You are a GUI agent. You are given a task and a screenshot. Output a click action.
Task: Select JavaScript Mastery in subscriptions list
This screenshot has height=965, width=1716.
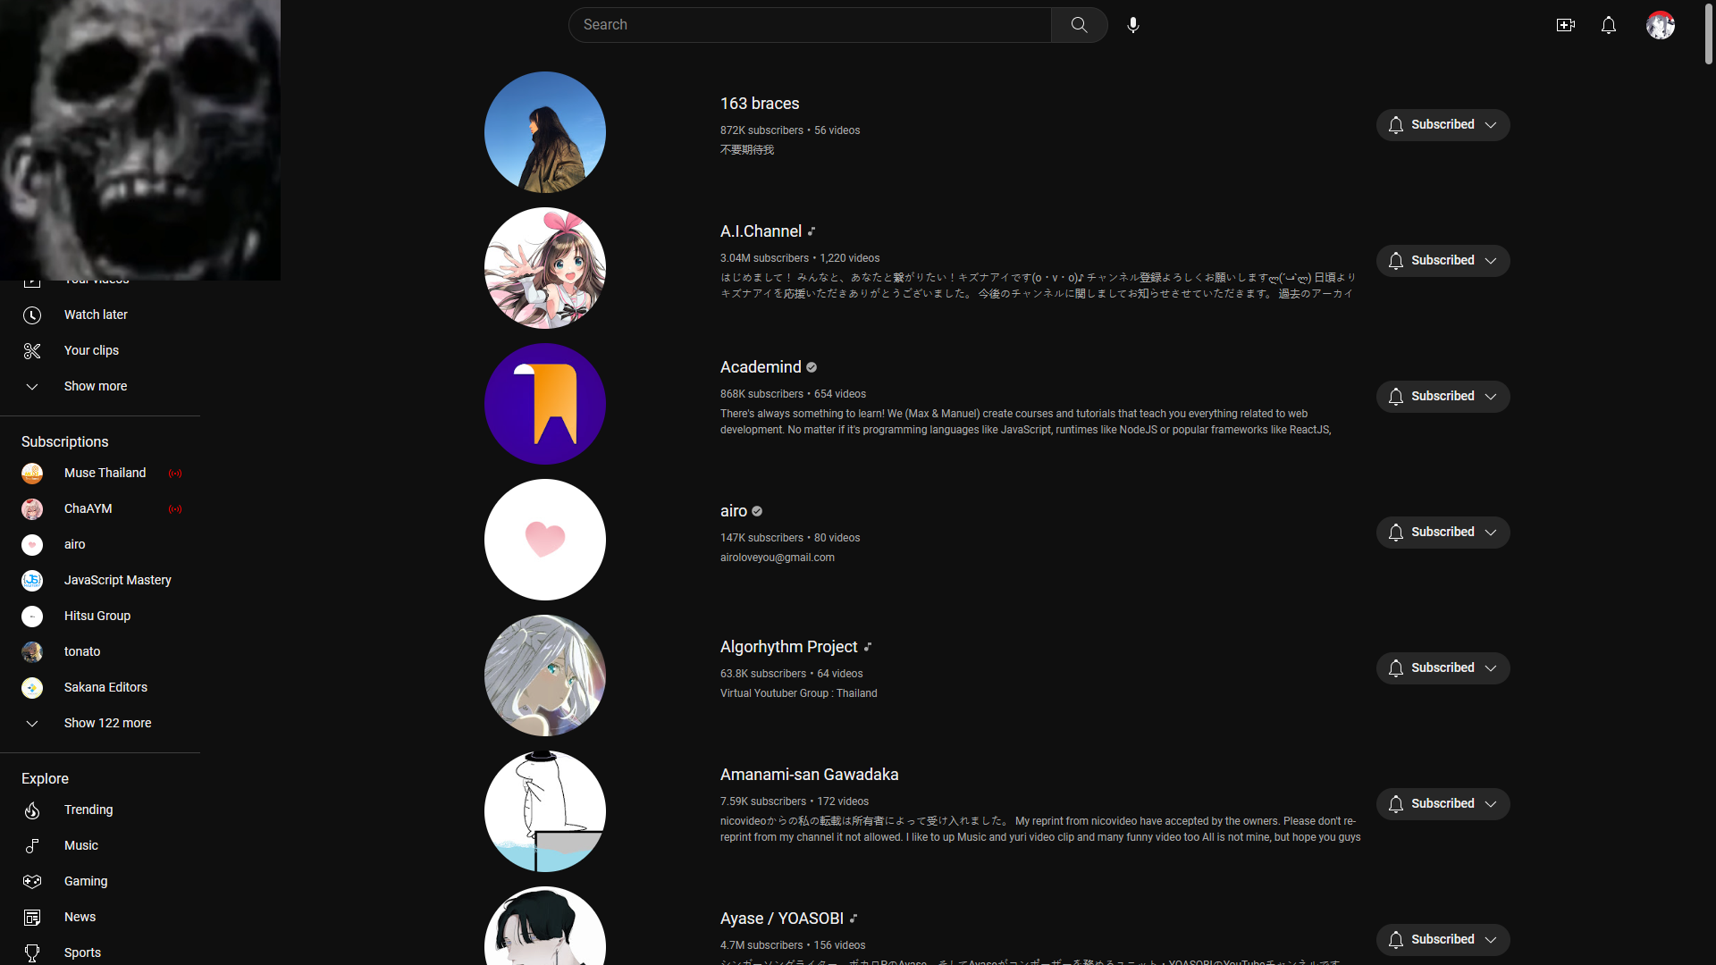117,580
